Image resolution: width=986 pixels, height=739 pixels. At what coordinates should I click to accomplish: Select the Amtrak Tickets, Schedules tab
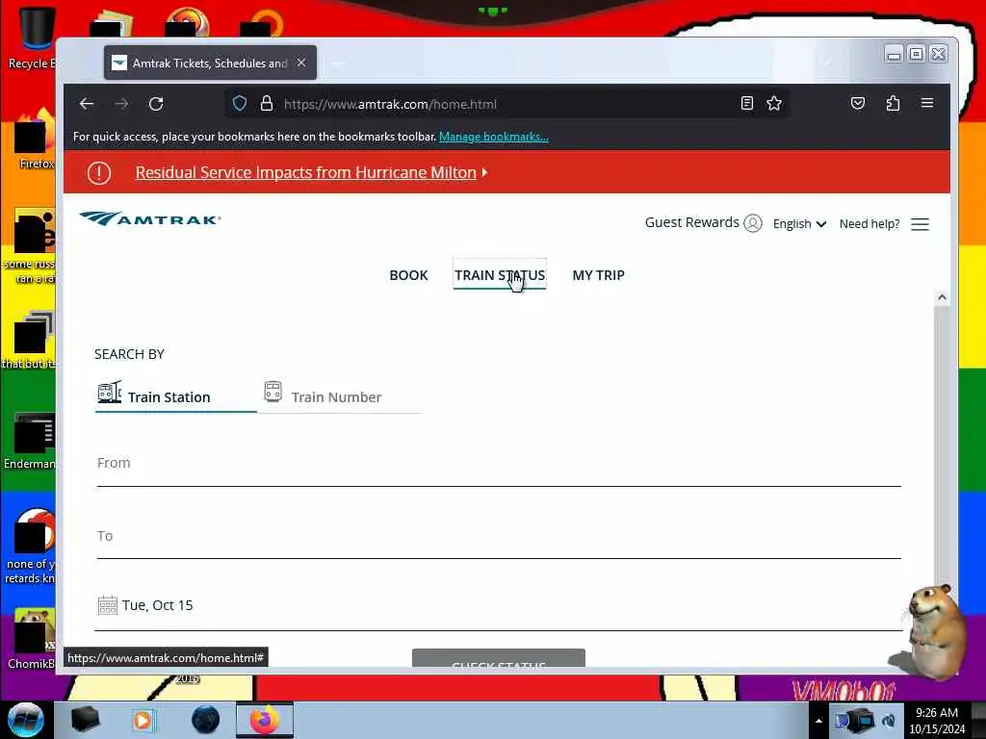pos(210,63)
